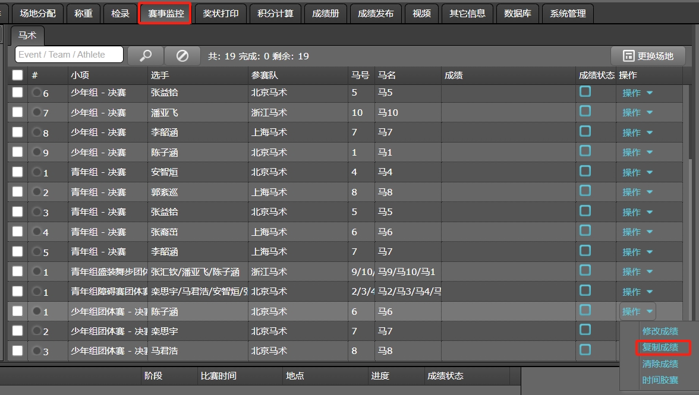
Task: Click status dot beside 李韶涵 少年组 row
Action: pos(37,132)
